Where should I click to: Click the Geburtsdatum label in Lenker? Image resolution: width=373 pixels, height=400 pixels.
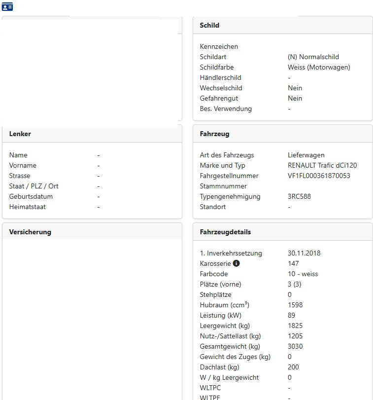tap(31, 196)
